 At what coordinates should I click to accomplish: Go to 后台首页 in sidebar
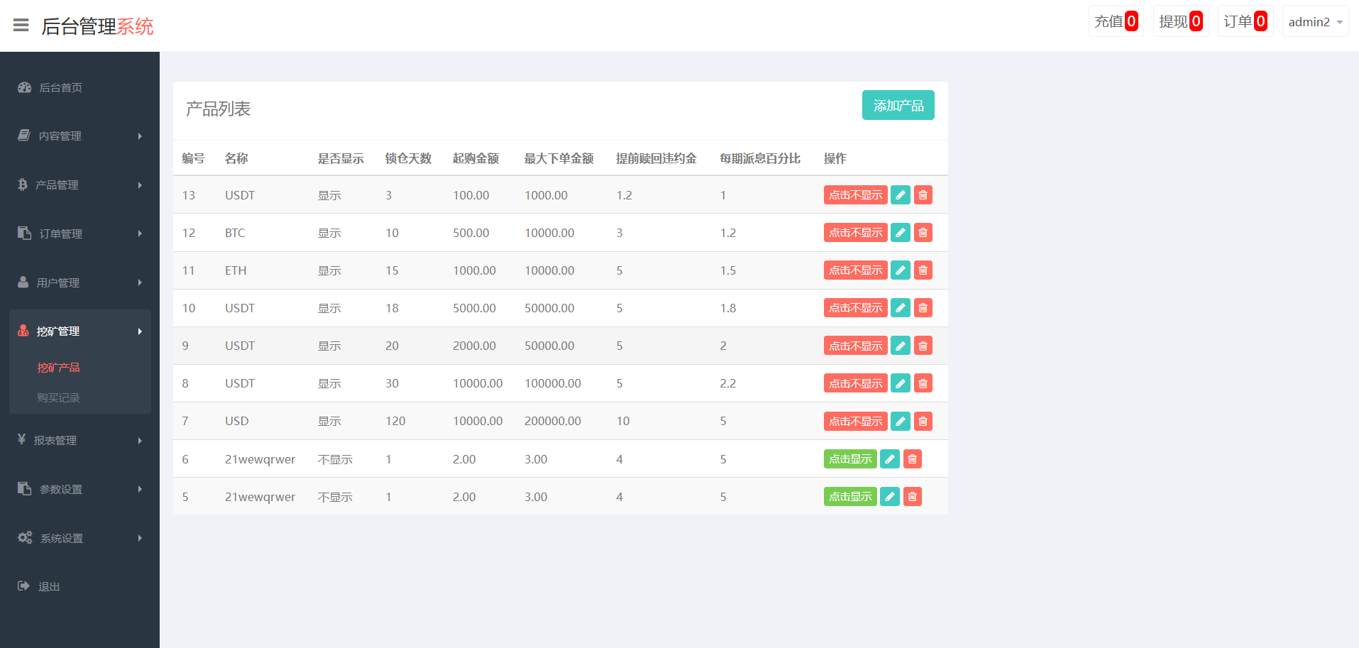coord(60,87)
